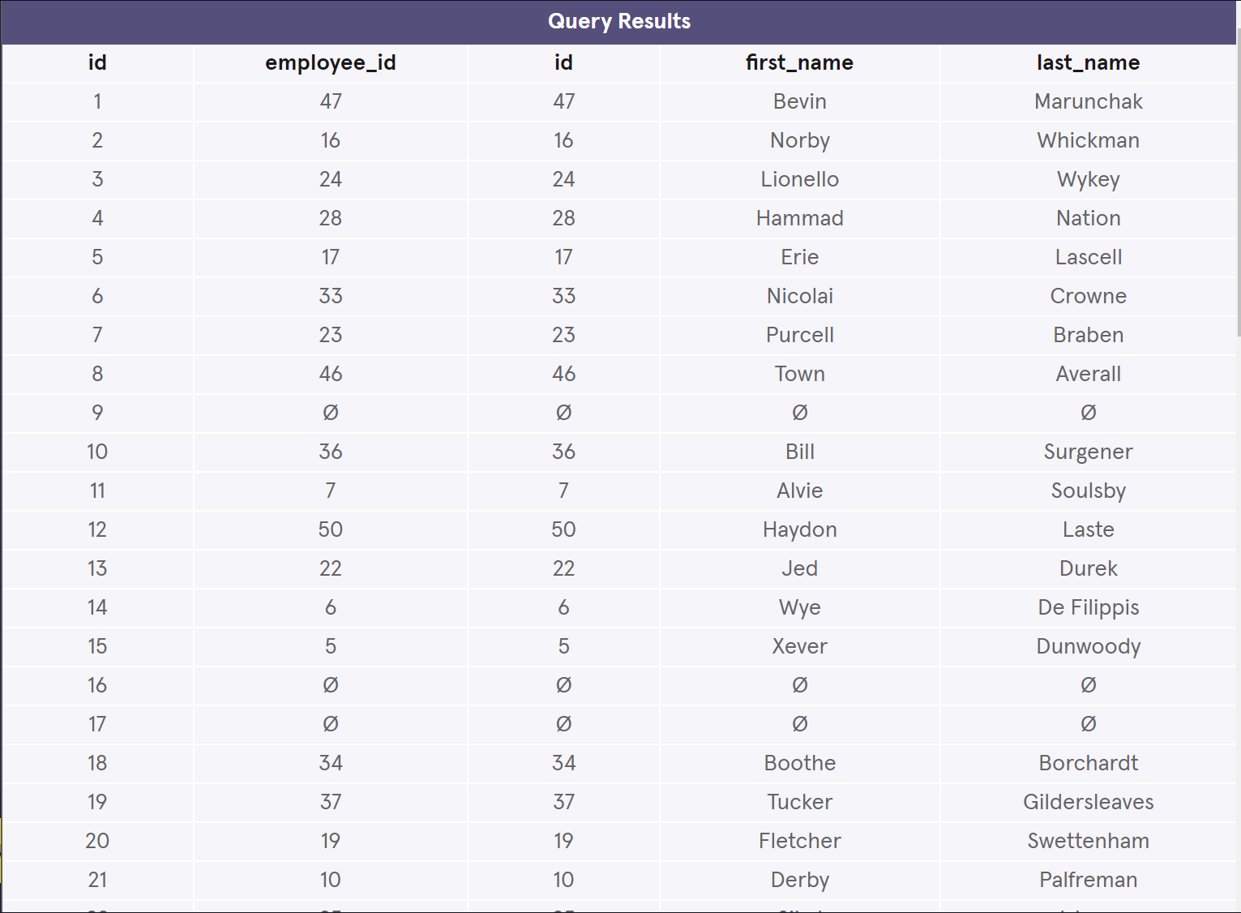Click the Query Results header bar
The width and height of the screenshot is (1241, 913).
[x=619, y=22]
